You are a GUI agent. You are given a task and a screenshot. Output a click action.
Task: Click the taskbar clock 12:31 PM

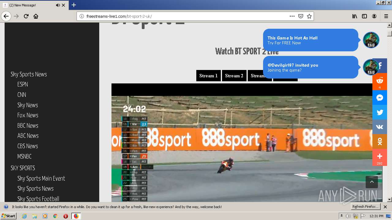pos(376,216)
